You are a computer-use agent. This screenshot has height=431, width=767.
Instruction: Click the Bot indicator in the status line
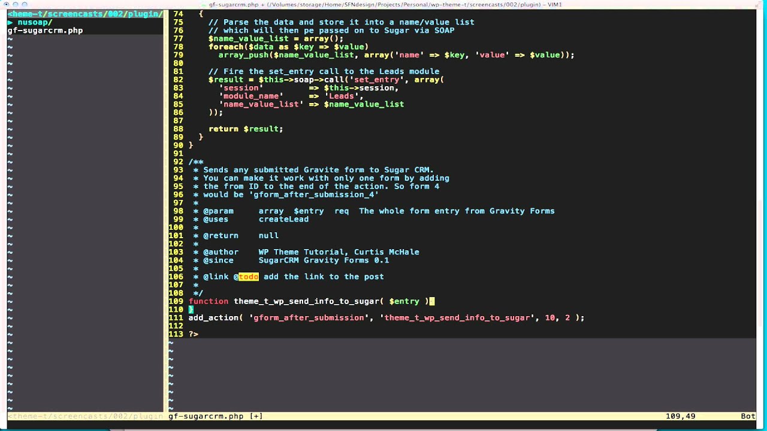[748, 416]
